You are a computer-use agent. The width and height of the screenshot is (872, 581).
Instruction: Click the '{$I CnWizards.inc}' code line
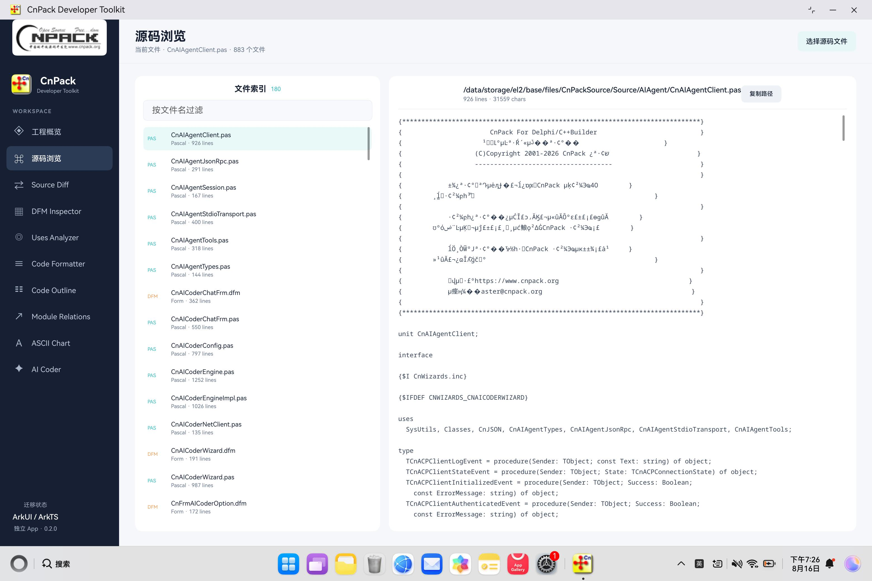coord(432,377)
